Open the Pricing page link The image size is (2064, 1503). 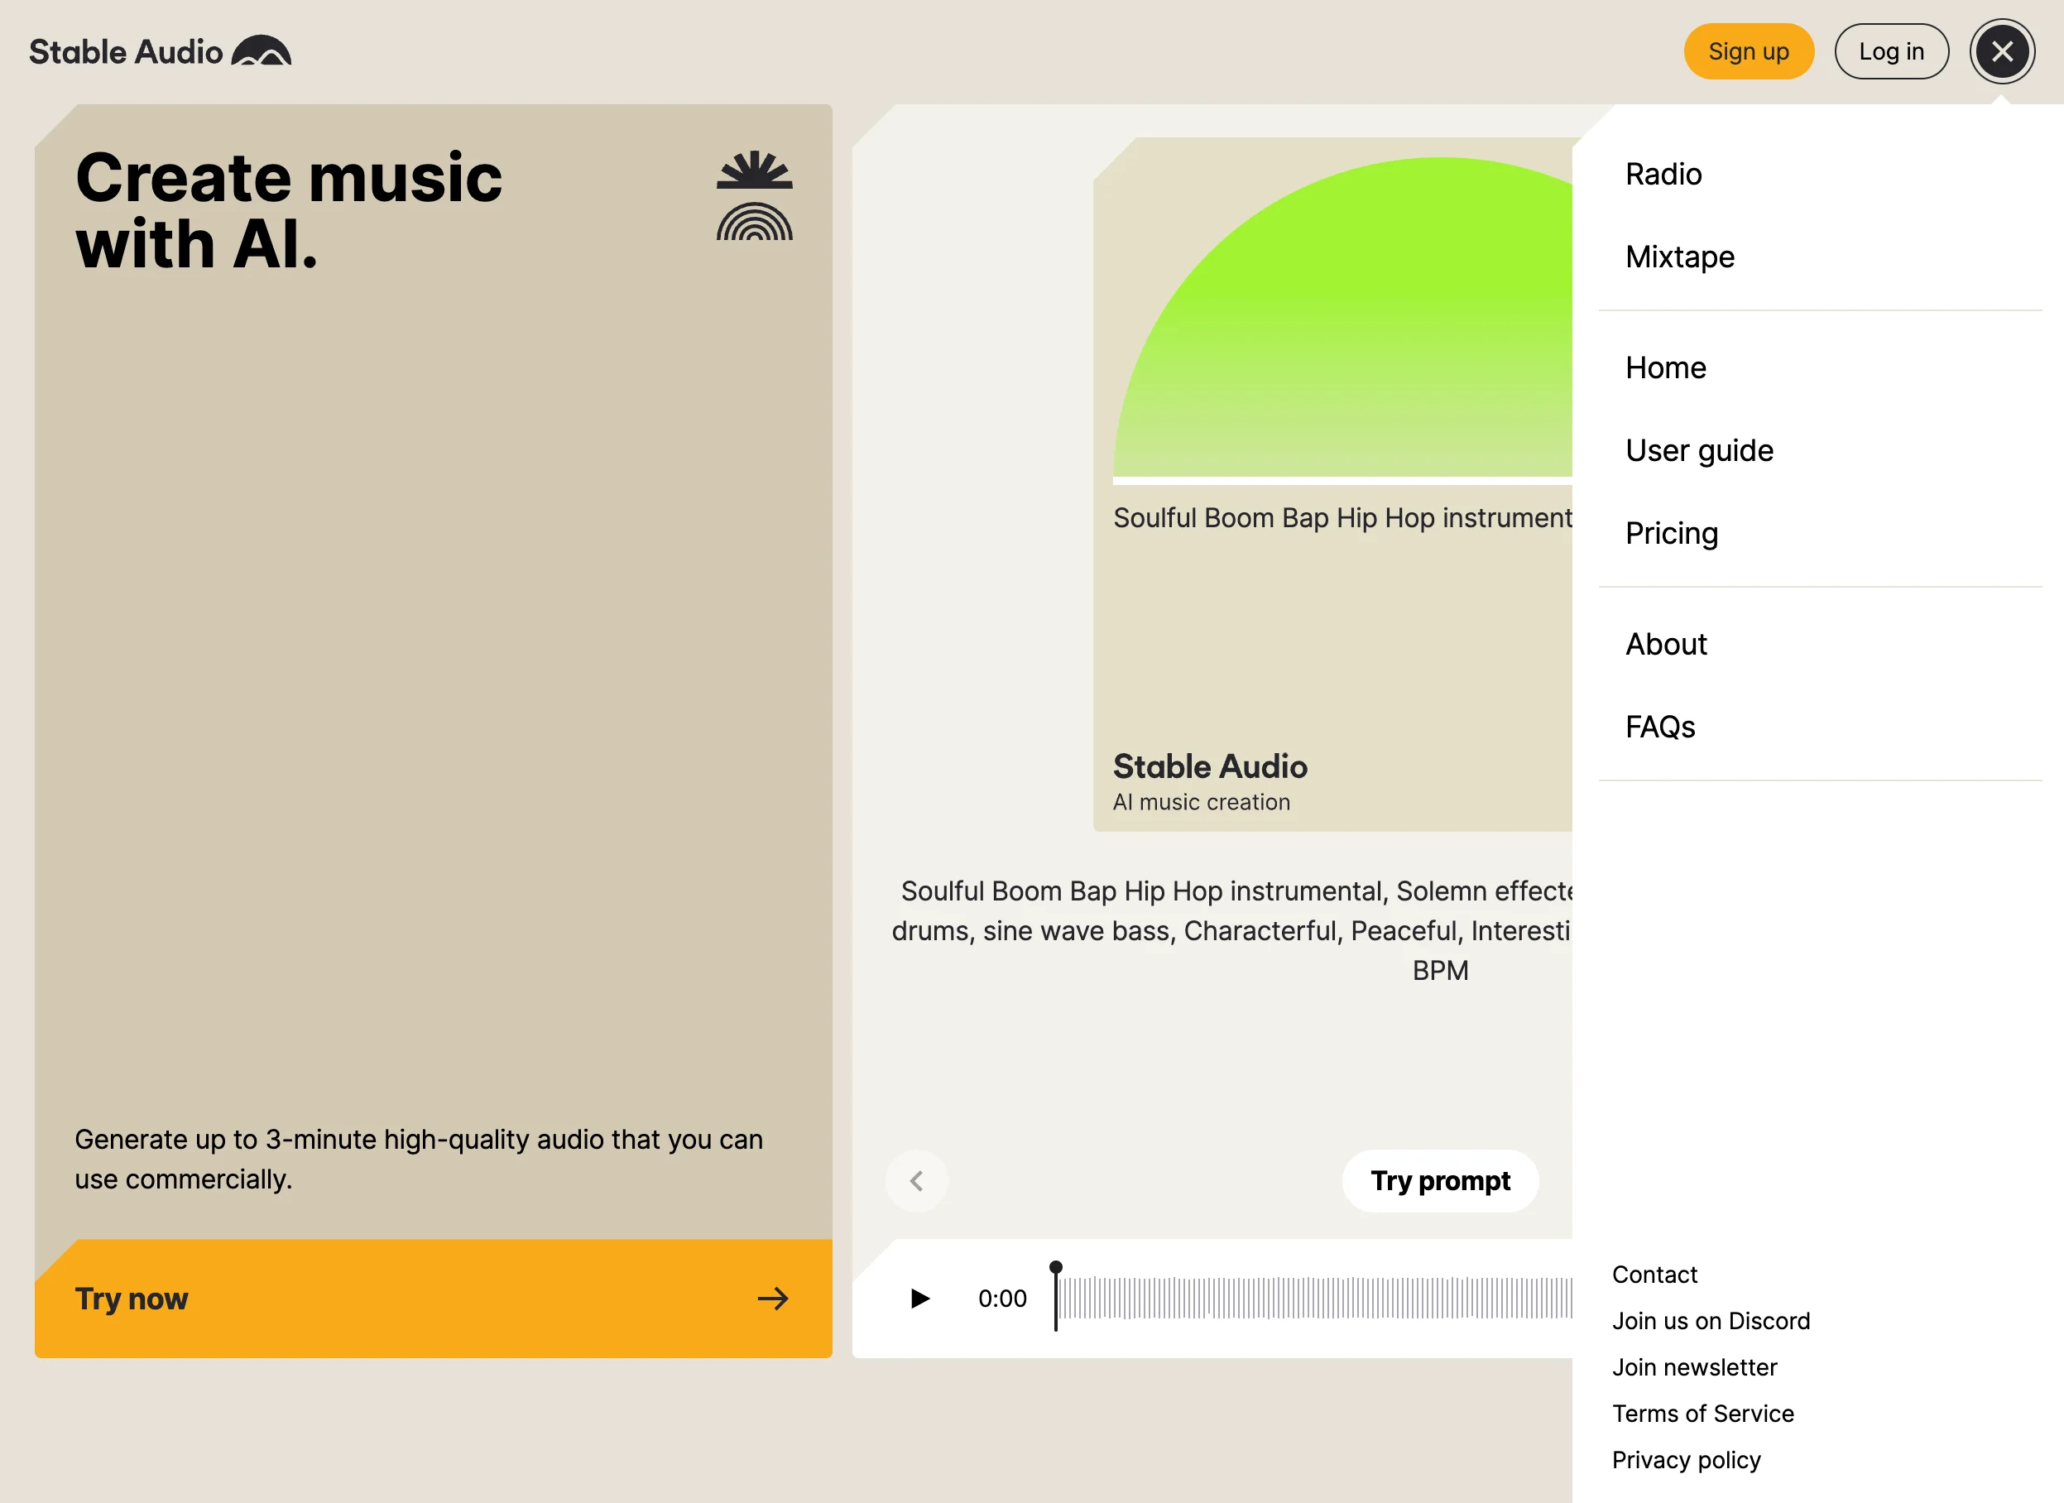(x=1673, y=534)
